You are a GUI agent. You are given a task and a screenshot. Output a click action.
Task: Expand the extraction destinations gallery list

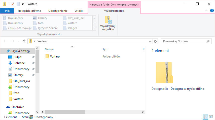pyautogui.click(x=94, y=28)
